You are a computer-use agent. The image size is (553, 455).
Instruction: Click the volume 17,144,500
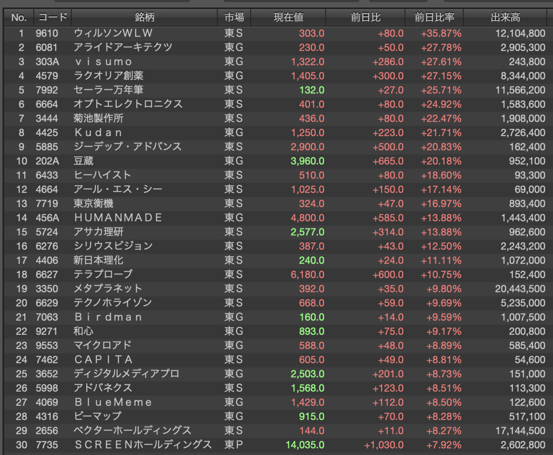[x=520, y=431]
